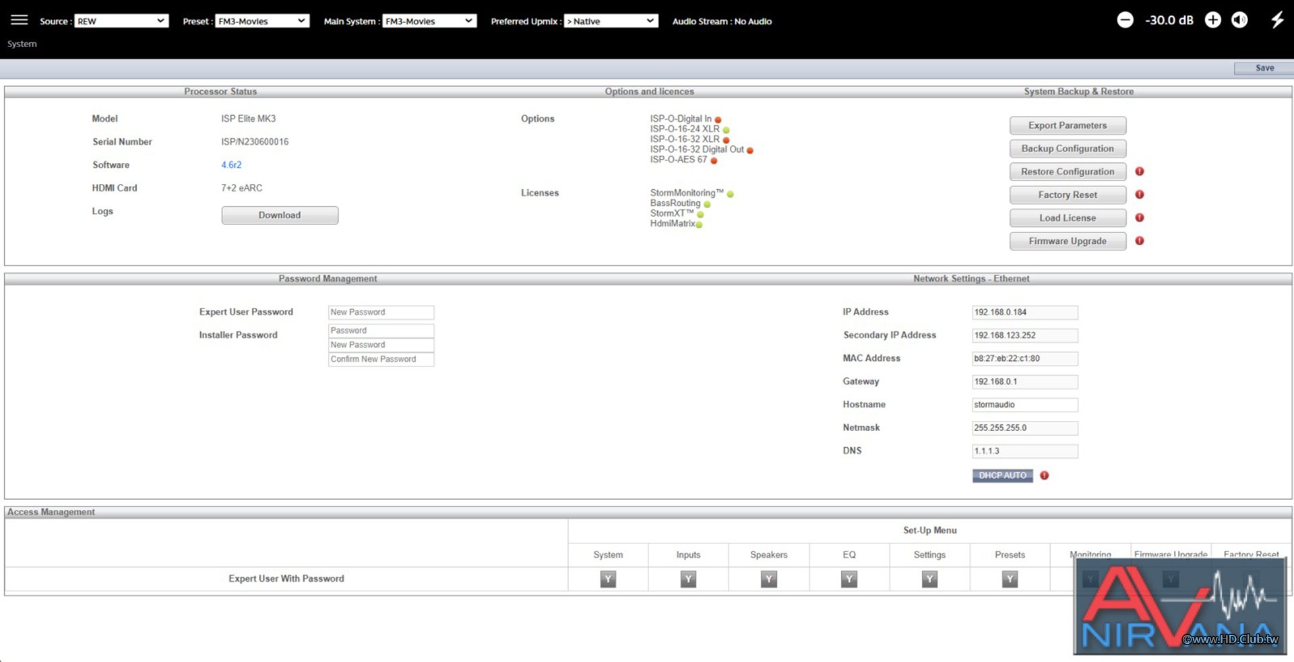Click warning icon beside Factory Reset button
This screenshot has height=662, width=1294.
pos(1140,195)
